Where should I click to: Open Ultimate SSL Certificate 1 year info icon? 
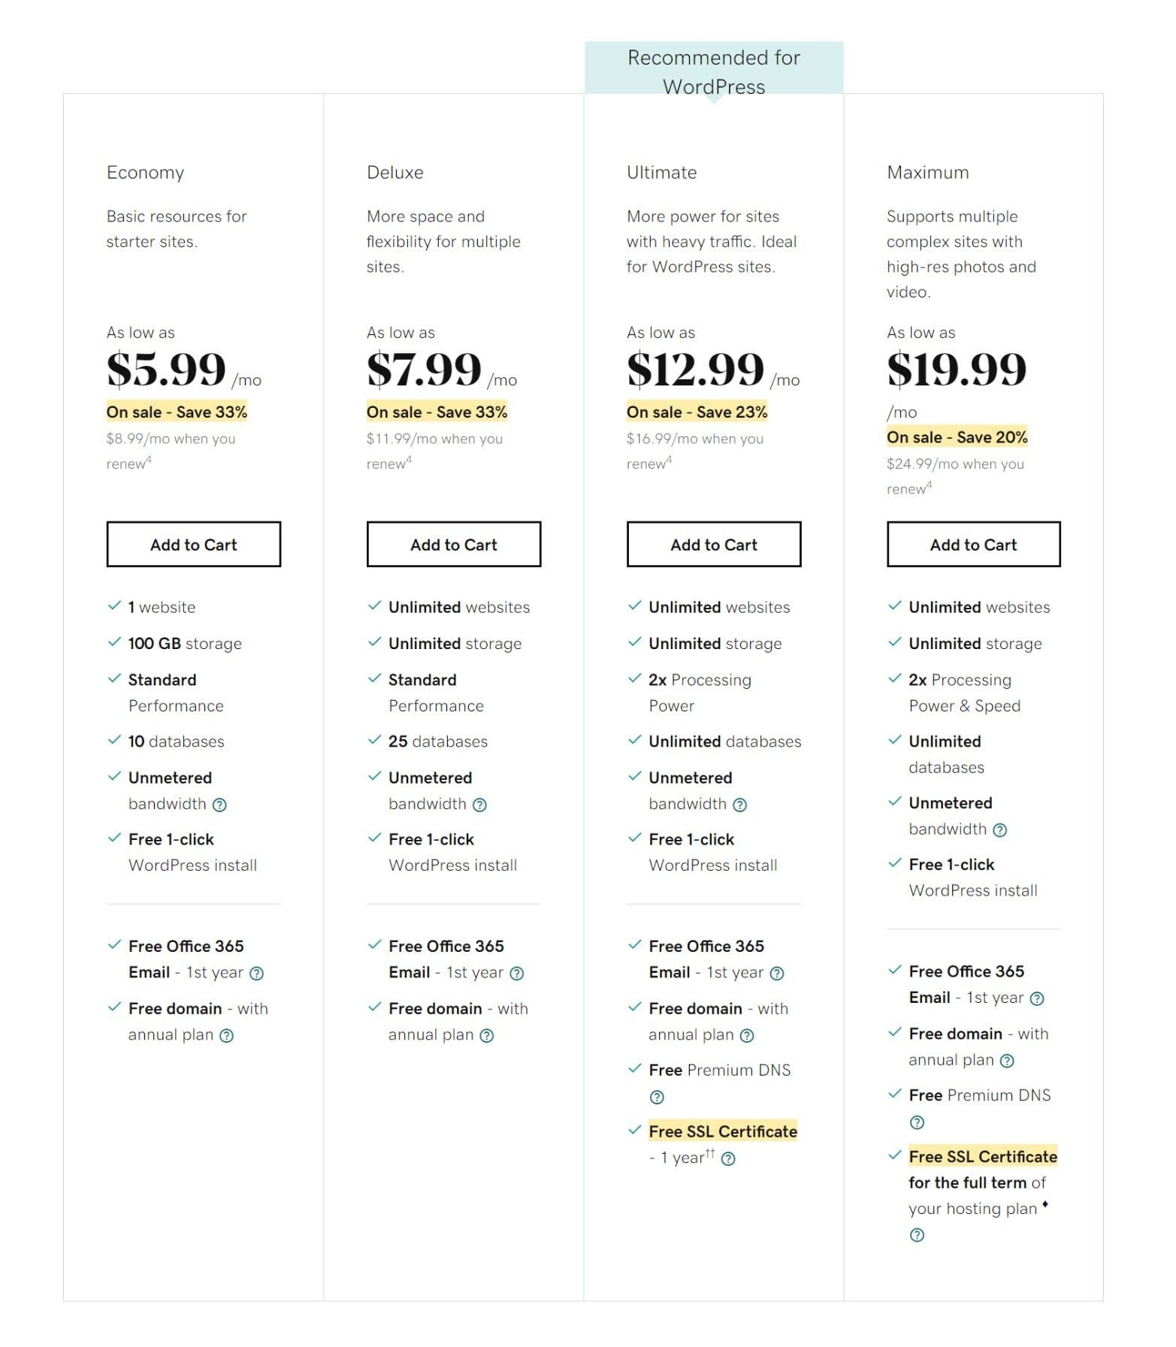(x=728, y=1159)
